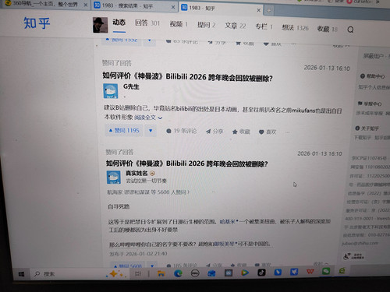Save G先生's answer via 收藏 star
Image resolution: width=390 pixels, height=292 pixels.
coord(241,132)
